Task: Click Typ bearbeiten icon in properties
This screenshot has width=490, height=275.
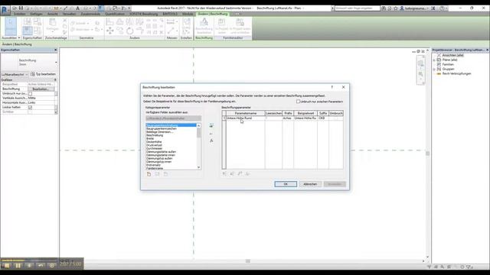Action: (32, 74)
